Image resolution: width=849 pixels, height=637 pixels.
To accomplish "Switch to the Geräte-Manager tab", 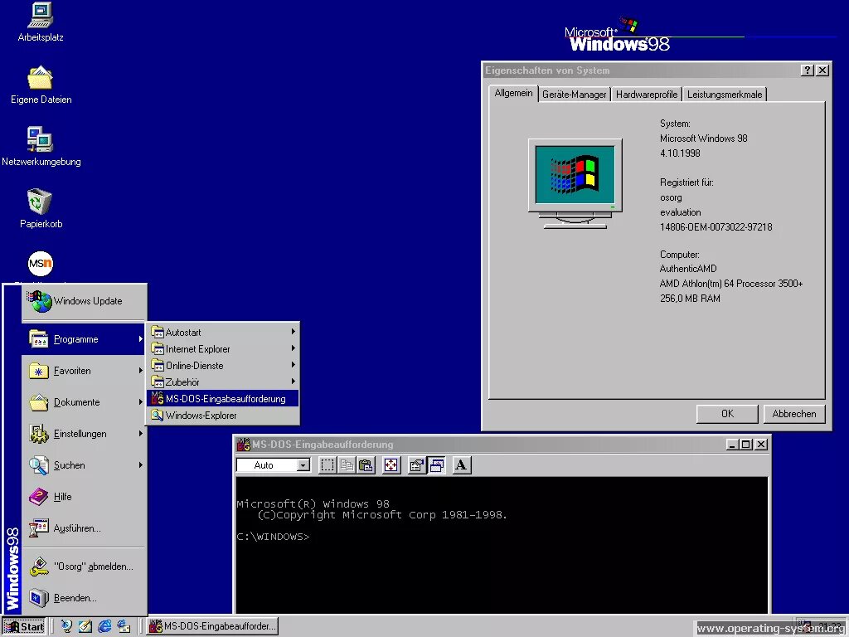I will coord(574,95).
